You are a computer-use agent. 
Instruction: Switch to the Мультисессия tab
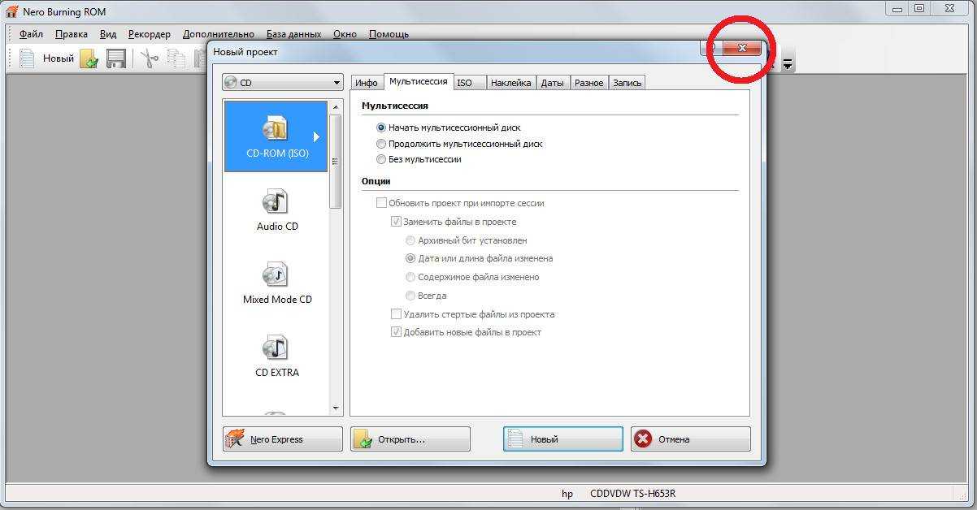pos(418,81)
